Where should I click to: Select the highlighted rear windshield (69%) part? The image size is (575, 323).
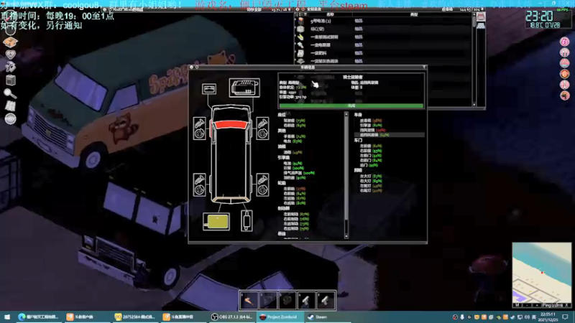pos(390,135)
